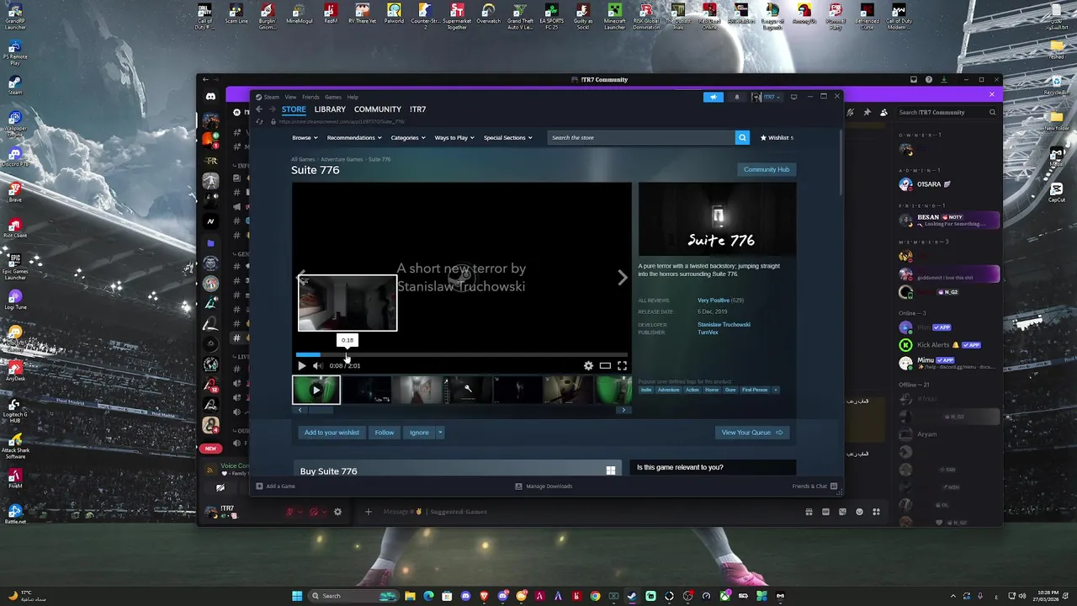Open Adventure Games breadcrumb link
The height and width of the screenshot is (606, 1077).
[342, 159]
